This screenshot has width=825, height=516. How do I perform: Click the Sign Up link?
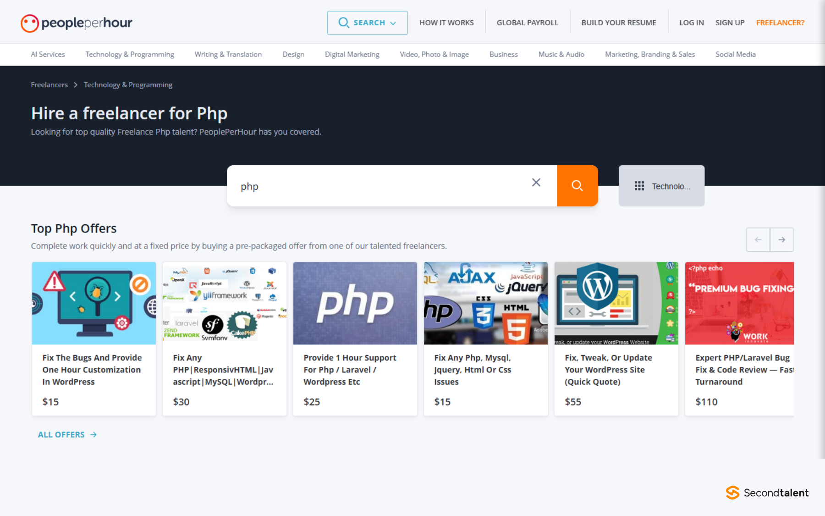coord(730,23)
